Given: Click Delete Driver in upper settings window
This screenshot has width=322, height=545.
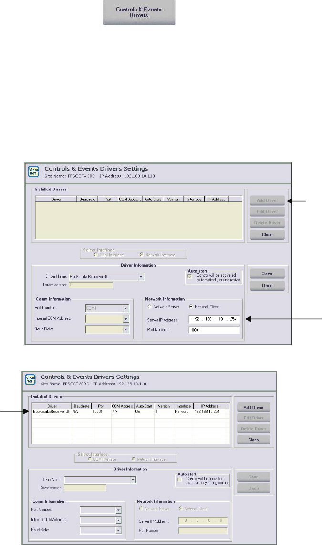Looking at the screenshot, I should [x=267, y=223].
